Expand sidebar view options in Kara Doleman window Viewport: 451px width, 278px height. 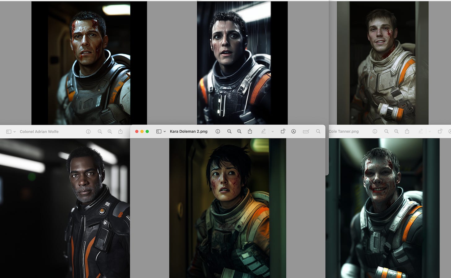pos(164,132)
